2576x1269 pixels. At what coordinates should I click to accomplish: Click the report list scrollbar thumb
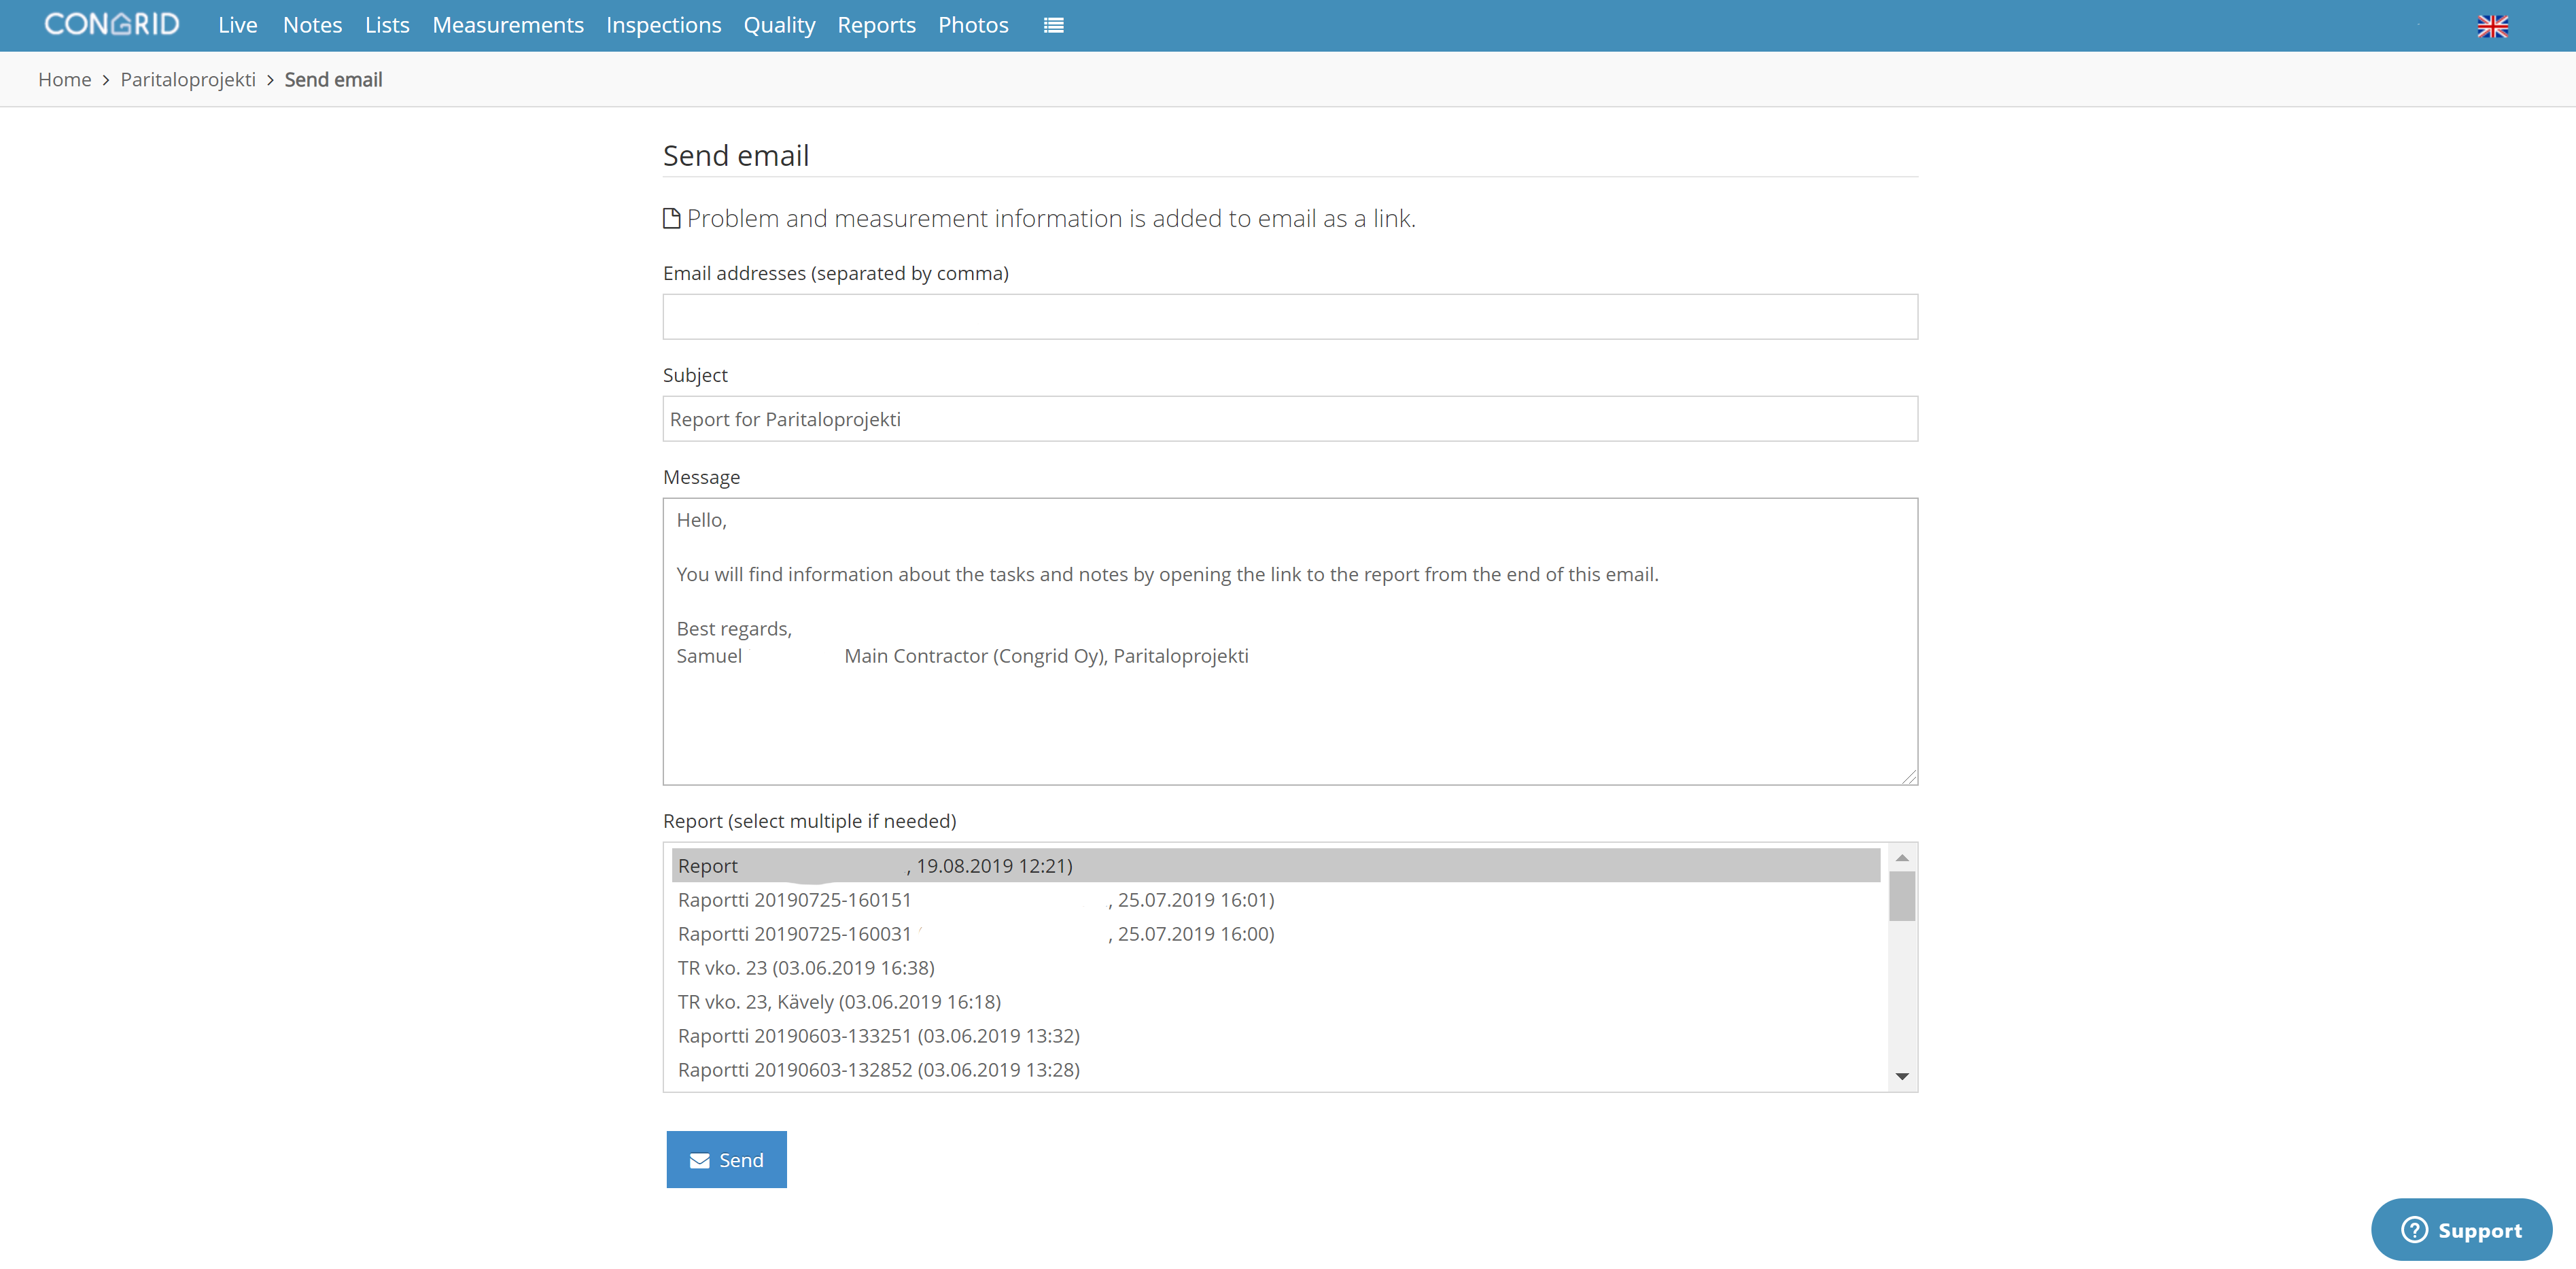[x=1902, y=896]
